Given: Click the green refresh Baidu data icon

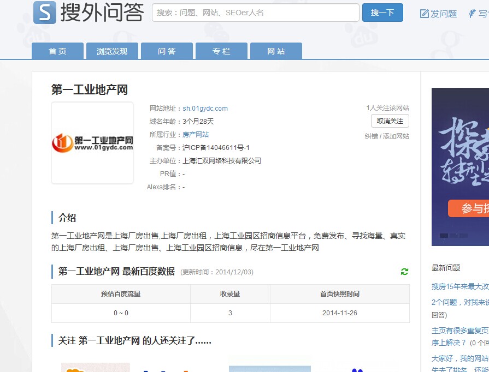Looking at the screenshot, I should pos(404,272).
